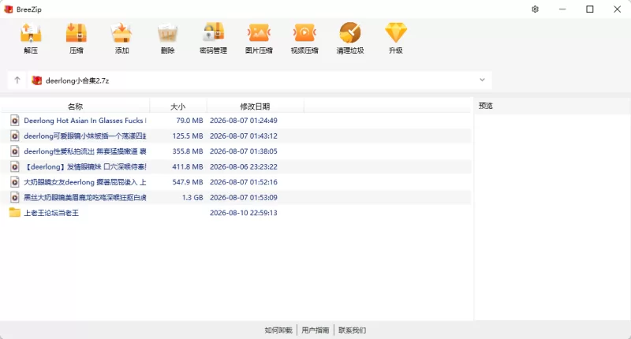
Task: Click video file icon in 79.0 MB row
Action: 14,121
